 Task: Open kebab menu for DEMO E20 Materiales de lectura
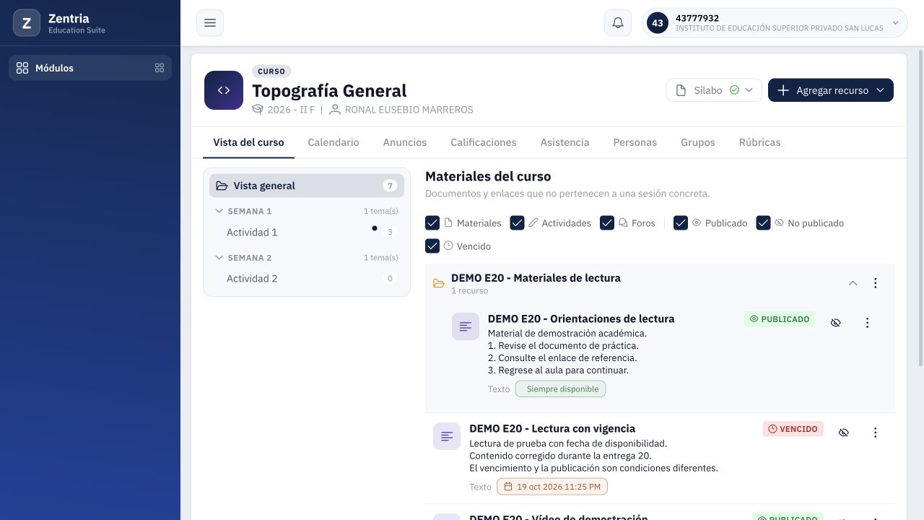(875, 283)
